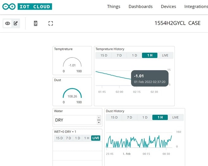Switch Tempreture History to LIVE
The image size is (208, 166).
click(165, 55)
